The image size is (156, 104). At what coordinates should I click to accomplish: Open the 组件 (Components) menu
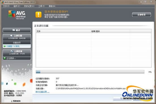tap(17, 6)
